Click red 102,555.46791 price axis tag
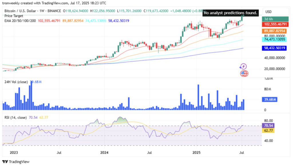 point(275,24)
